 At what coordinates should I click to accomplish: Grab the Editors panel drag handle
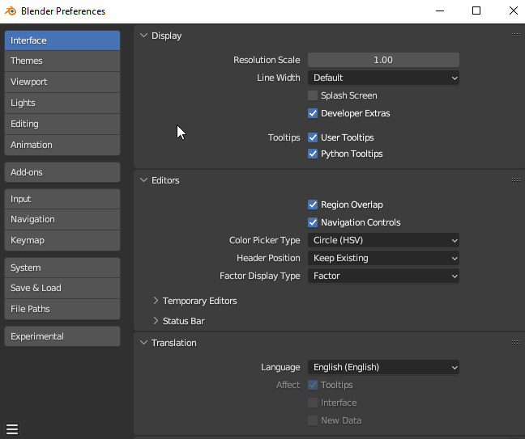pyautogui.click(x=515, y=179)
